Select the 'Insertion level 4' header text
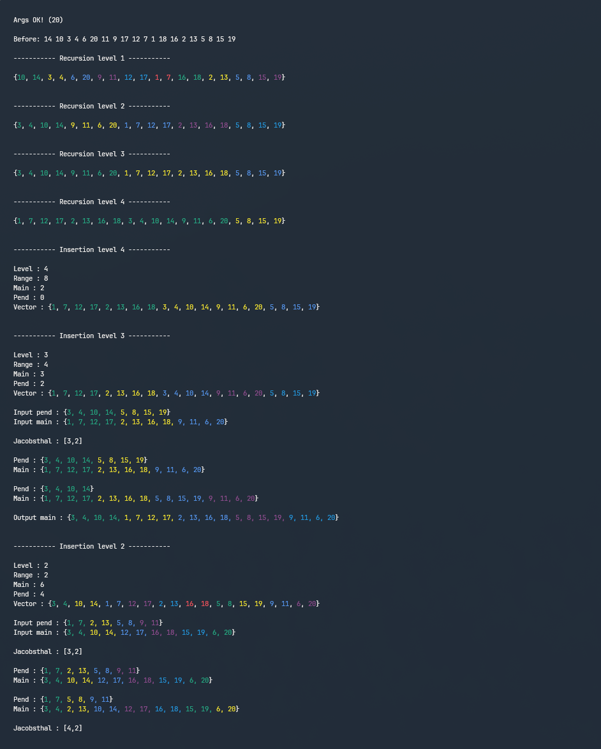Image resolution: width=601 pixels, height=749 pixels. pos(91,249)
